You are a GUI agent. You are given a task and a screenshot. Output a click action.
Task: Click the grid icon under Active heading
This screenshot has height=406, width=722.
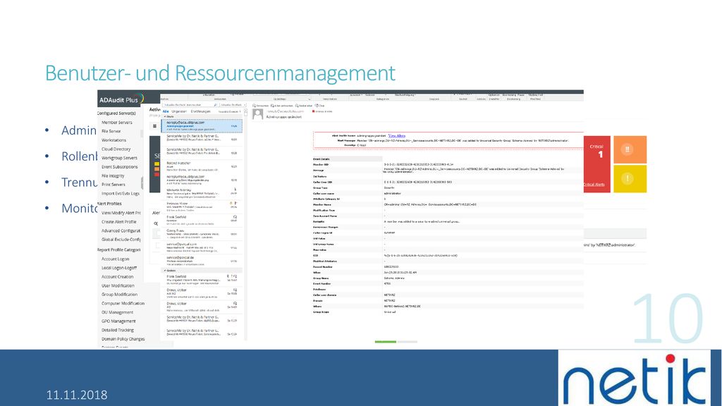[x=154, y=125]
